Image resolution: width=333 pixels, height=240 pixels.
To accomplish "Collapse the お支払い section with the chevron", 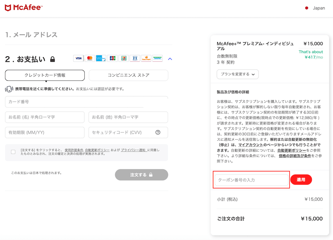I will (x=170, y=59).
